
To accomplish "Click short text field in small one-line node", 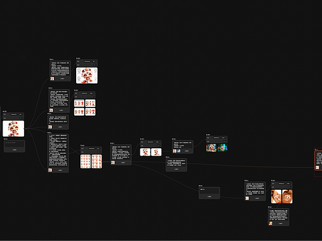I will (x=209, y=190).
